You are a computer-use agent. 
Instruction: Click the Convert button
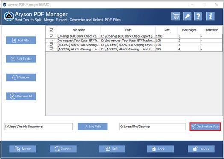click(x=63, y=149)
